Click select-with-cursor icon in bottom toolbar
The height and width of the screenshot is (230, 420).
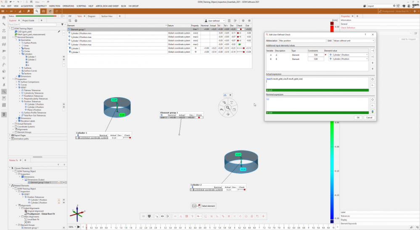156,216
